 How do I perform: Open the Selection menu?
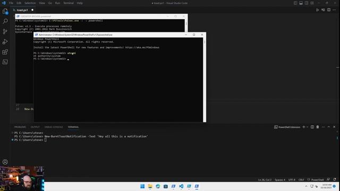click(30, 3)
